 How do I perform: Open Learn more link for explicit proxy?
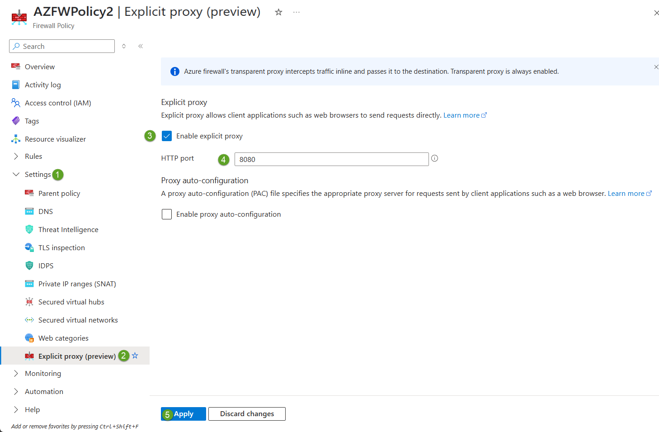[x=465, y=115]
